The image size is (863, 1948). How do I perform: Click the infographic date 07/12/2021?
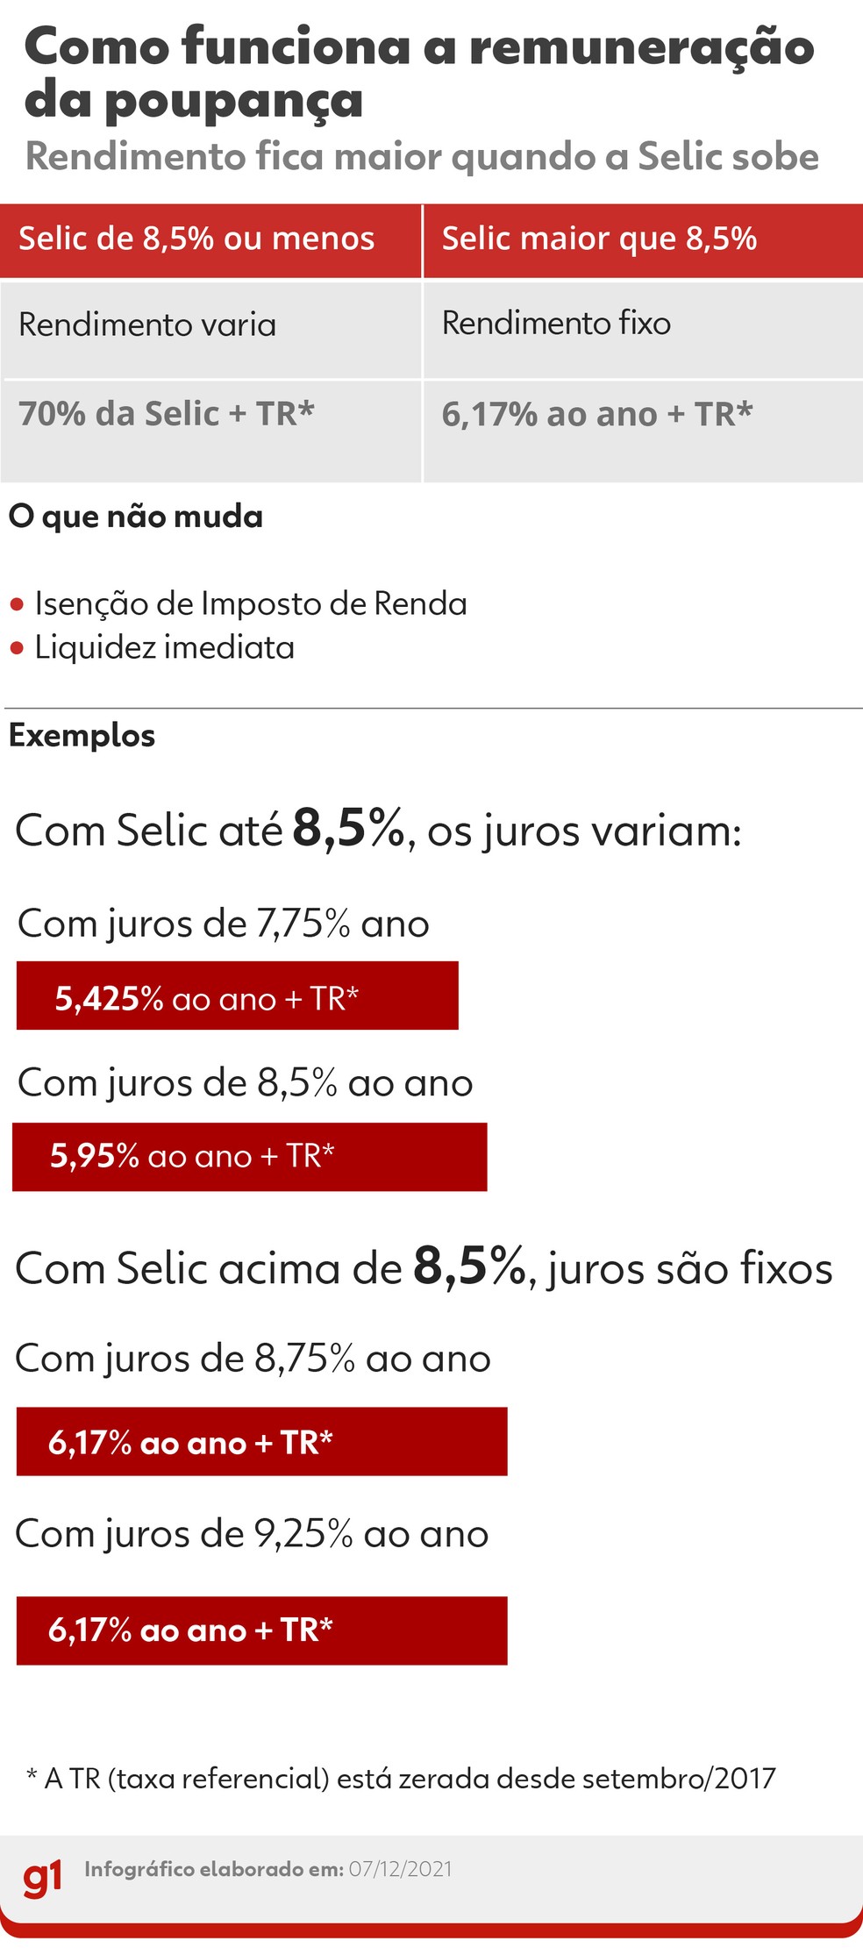[x=401, y=1868]
